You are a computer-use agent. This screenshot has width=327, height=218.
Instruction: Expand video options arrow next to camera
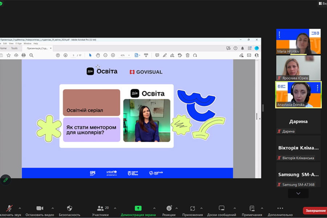point(53,208)
